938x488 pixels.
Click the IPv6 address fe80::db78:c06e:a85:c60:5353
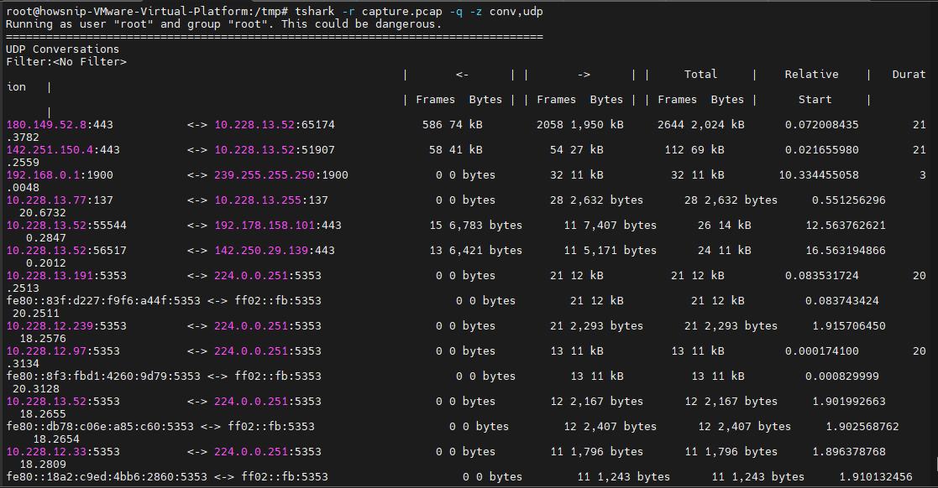point(100,426)
